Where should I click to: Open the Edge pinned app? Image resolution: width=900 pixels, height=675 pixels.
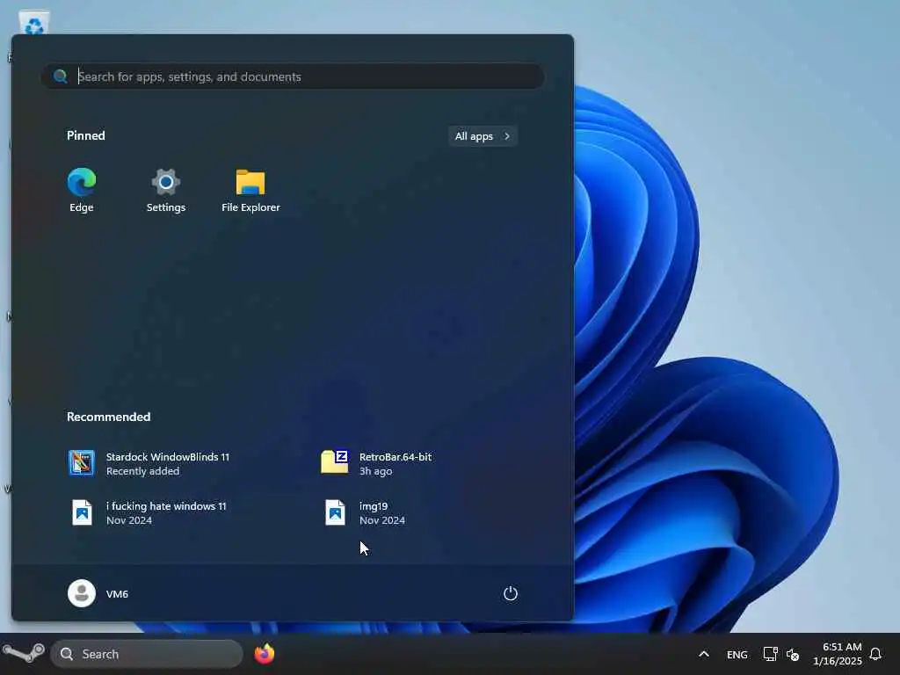(82, 191)
